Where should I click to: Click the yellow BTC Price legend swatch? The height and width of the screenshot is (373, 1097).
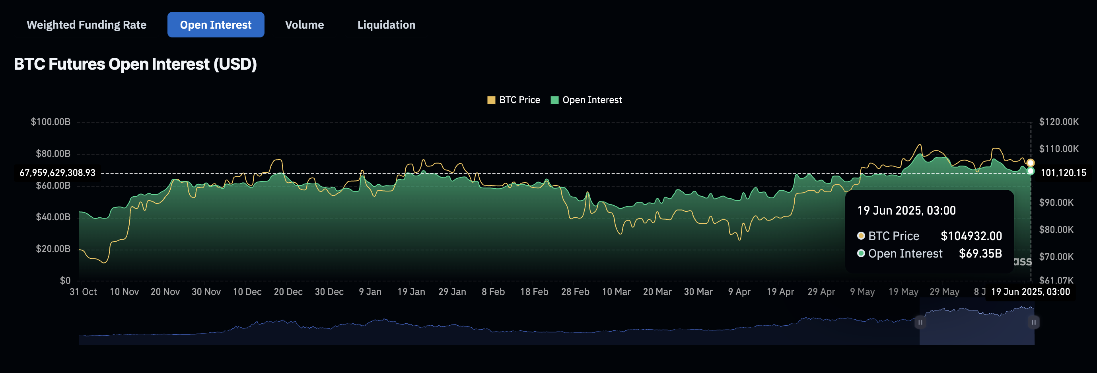tap(491, 100)
